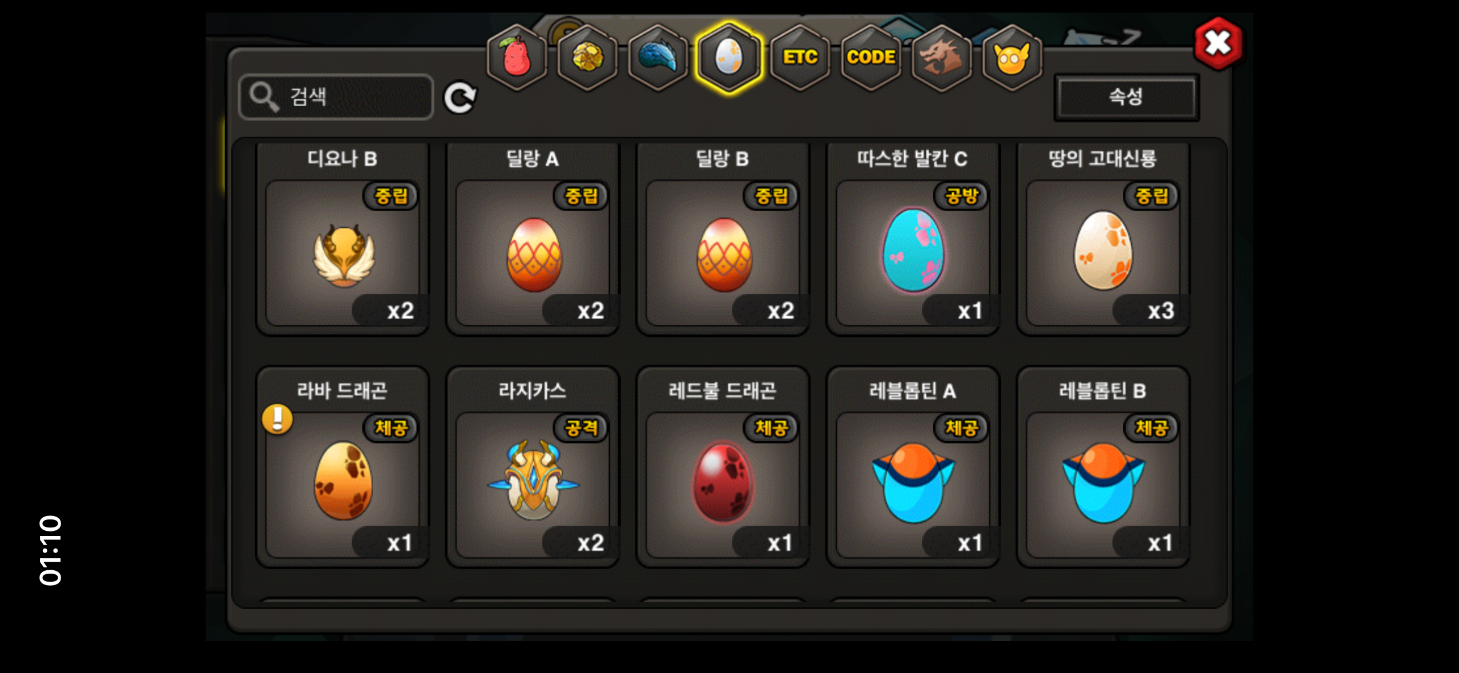Open the blue dragon scale category
This screenshot has width=1459, height=673.
(x=658, y=57)
